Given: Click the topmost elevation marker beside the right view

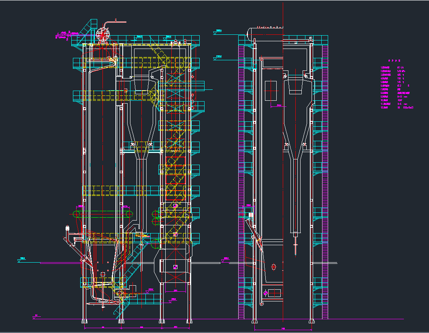Looking at the screenshot, I should [218, 32].
